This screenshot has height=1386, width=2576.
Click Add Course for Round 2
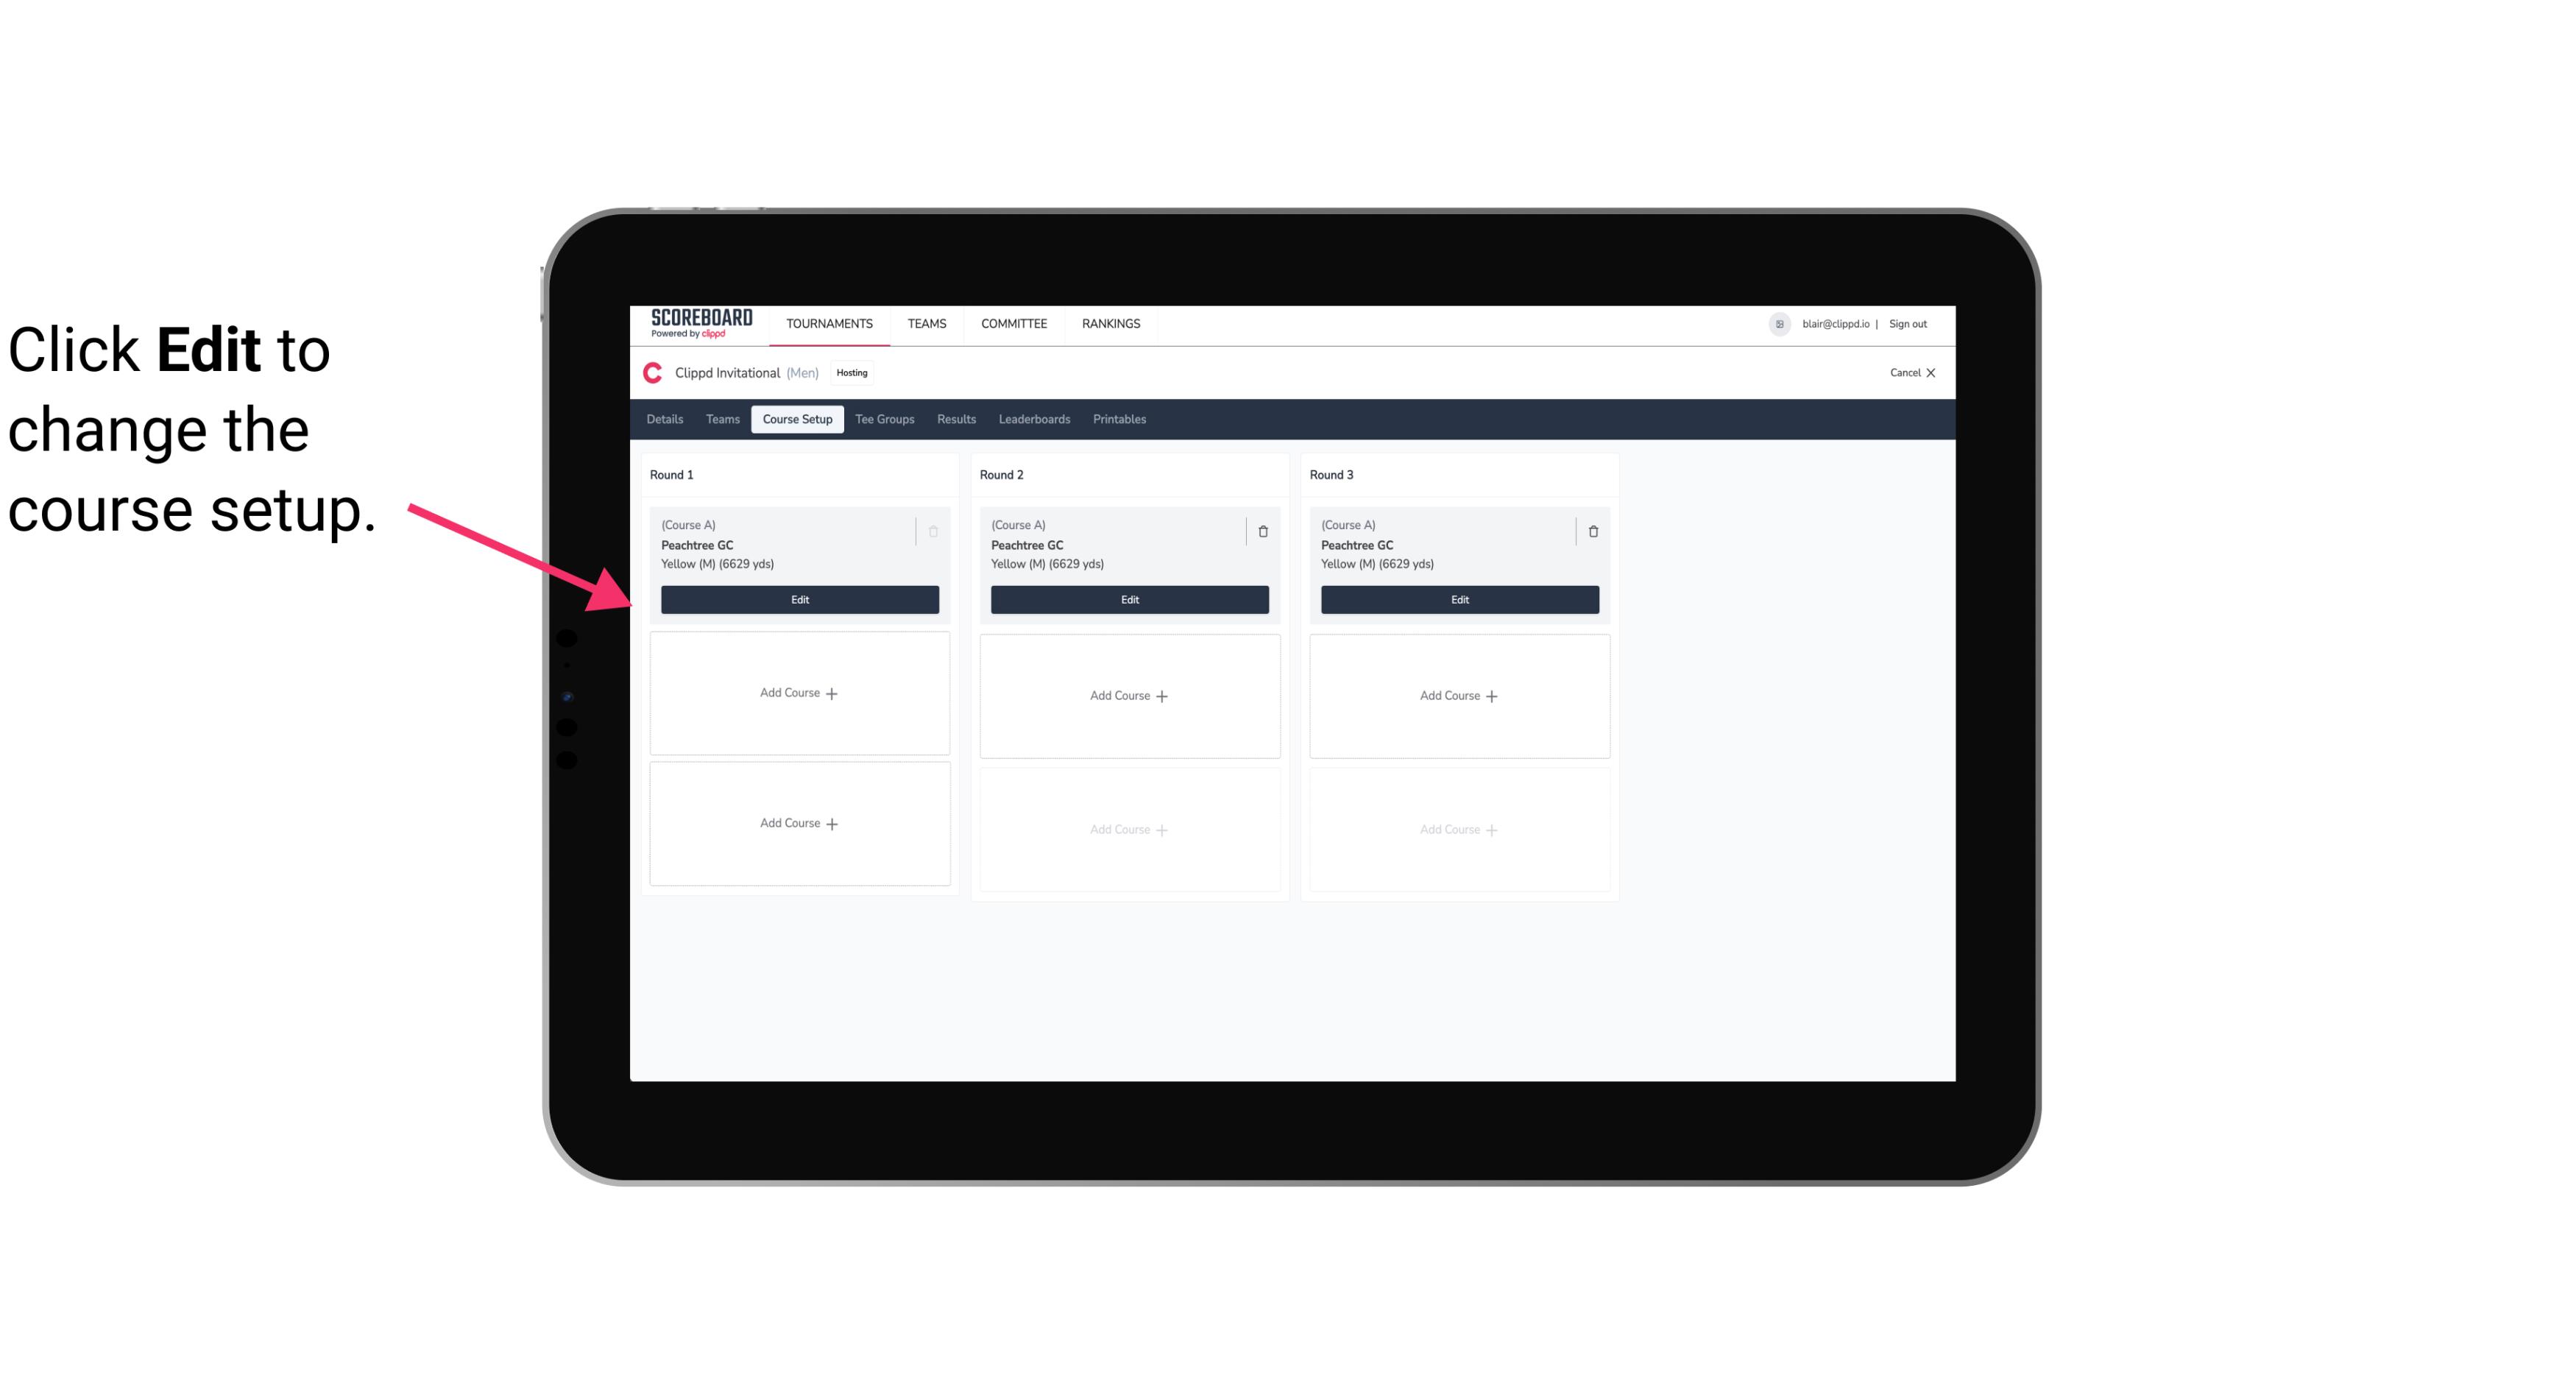point(1128,695)
